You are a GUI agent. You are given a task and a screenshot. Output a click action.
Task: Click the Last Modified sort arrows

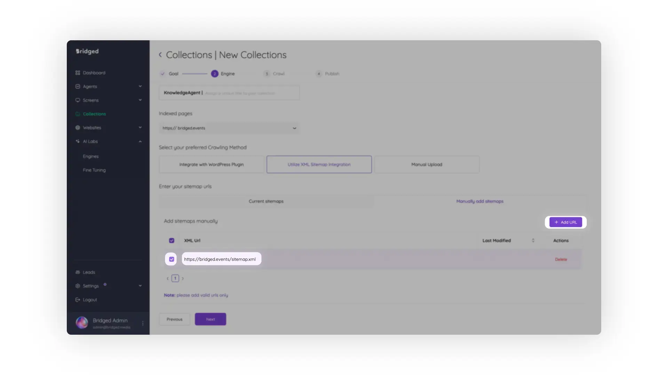[533, 240]
